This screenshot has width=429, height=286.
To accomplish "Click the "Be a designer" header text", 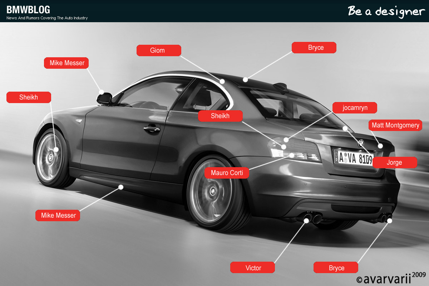I will [386, 11].
